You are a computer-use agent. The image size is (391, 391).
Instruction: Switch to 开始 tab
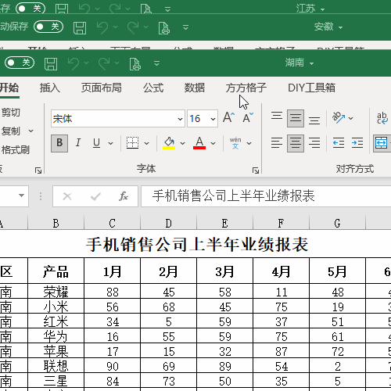[9, 88]
